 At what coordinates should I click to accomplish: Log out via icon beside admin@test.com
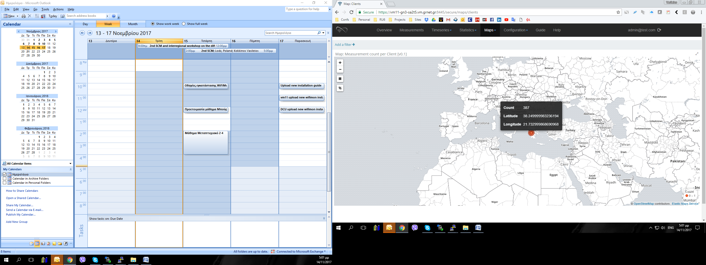tap(659, 30)
